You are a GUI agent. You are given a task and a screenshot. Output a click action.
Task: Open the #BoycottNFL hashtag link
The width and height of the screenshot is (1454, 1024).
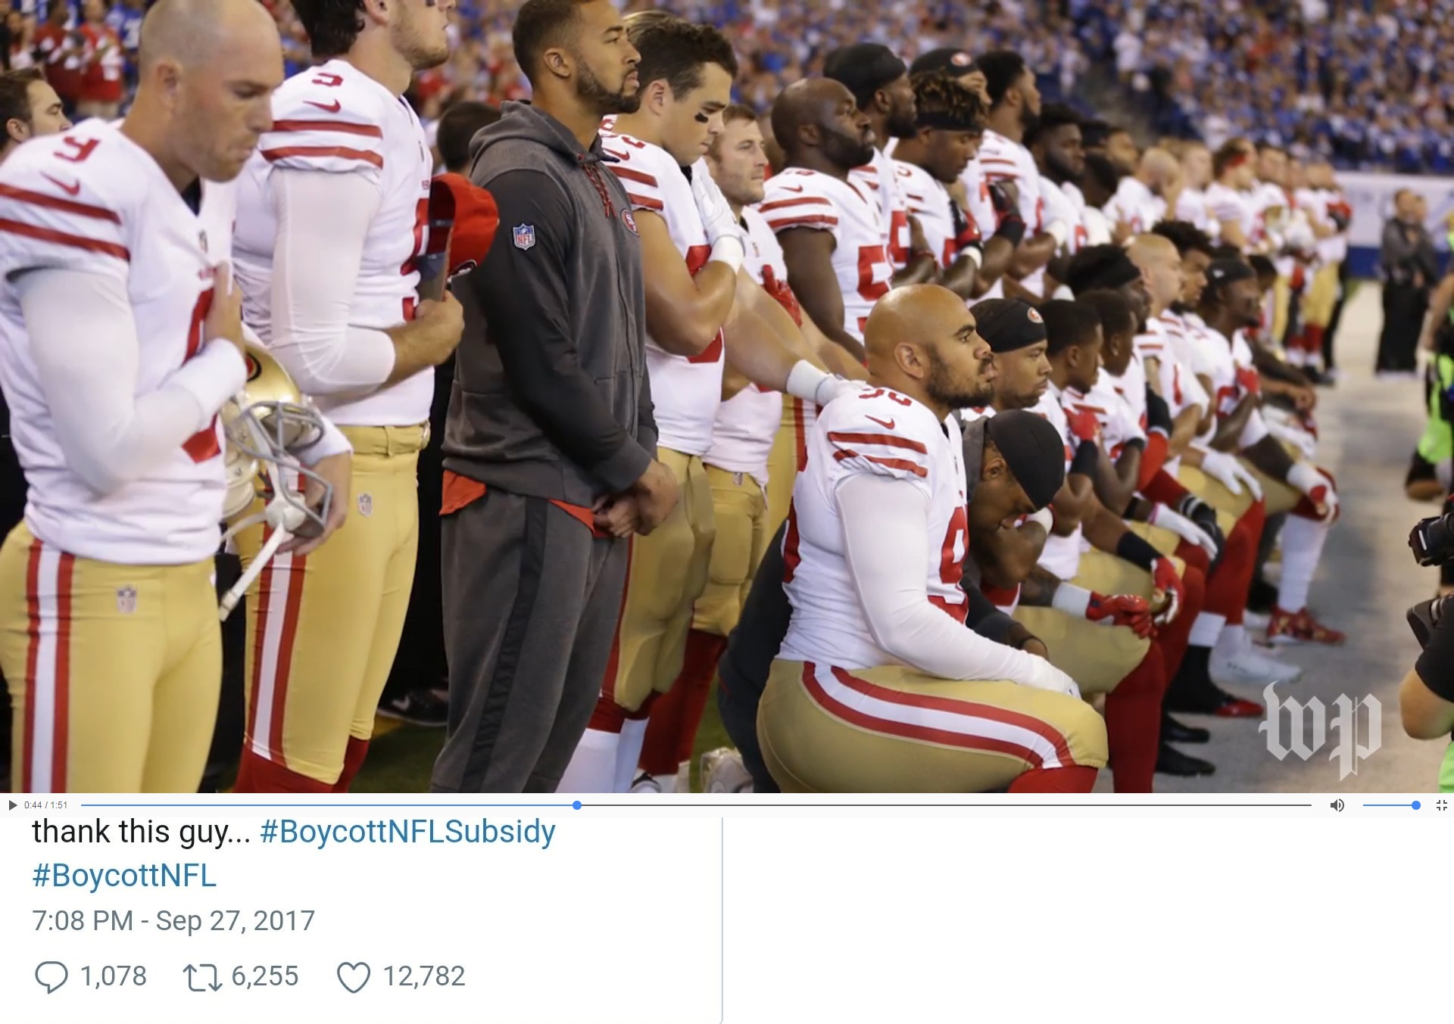(x=124, y=876)
